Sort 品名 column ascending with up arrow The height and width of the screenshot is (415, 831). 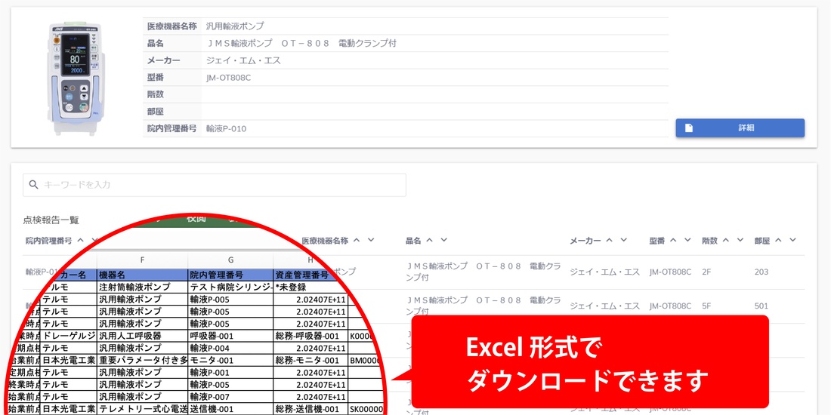point(430,240)
